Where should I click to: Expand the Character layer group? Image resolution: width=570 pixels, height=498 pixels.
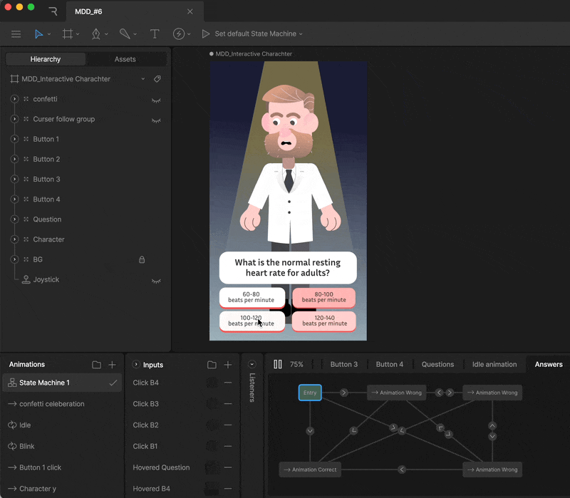[x=14, y=239]
